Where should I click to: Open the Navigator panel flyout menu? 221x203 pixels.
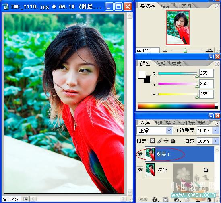217,6
